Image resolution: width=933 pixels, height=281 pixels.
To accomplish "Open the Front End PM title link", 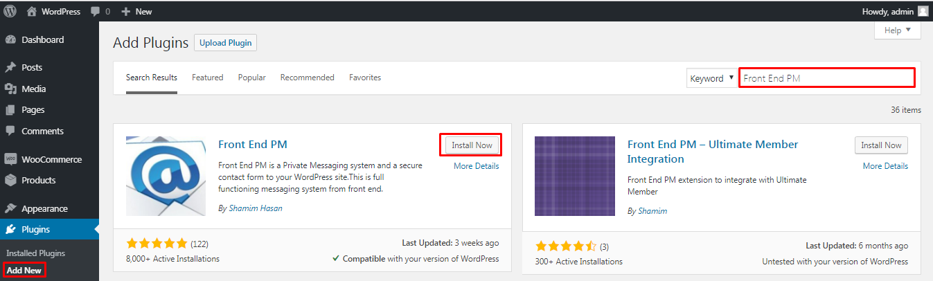I will click(x=253, y=145).
